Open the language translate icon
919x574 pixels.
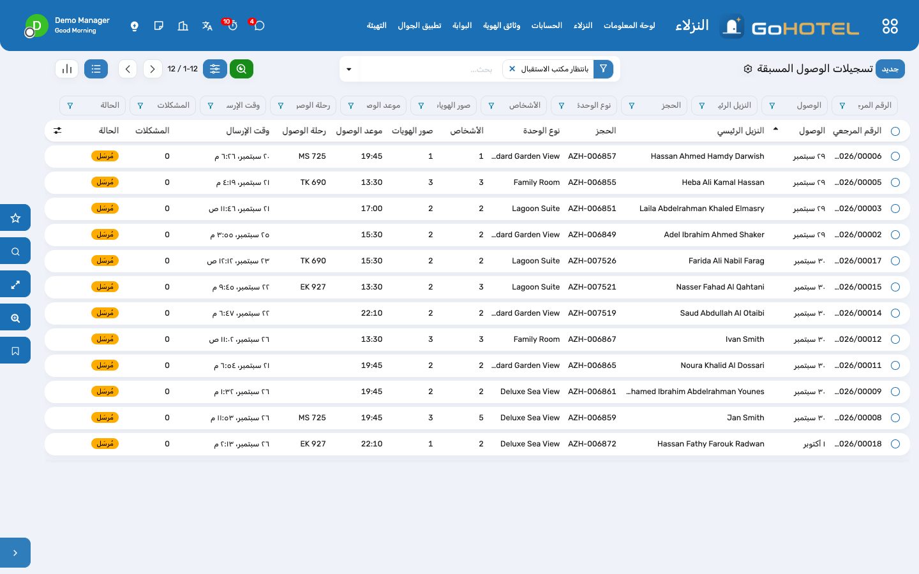207,26
